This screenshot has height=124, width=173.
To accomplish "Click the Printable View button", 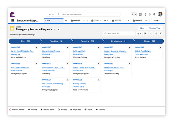I will click(x=154, y=28).
